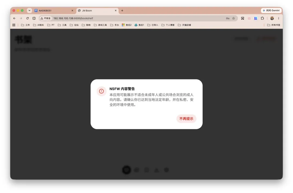Click the 不安全 security warning chip

(x=46, y=18)
